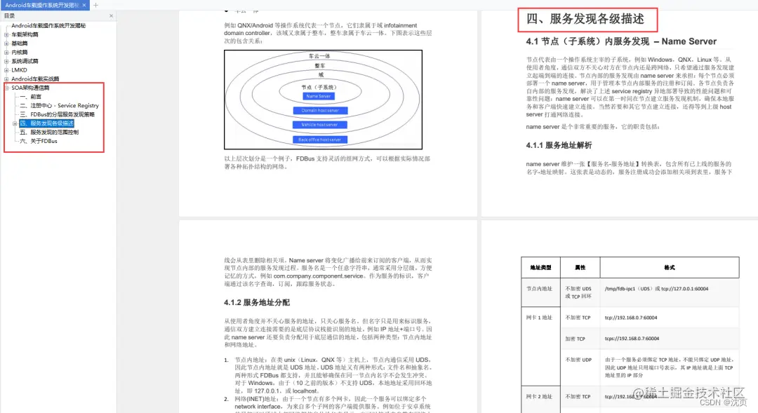This screenshot has width=758, height=413.
Task: Click the Domain host server box
Action: [320, 111]
